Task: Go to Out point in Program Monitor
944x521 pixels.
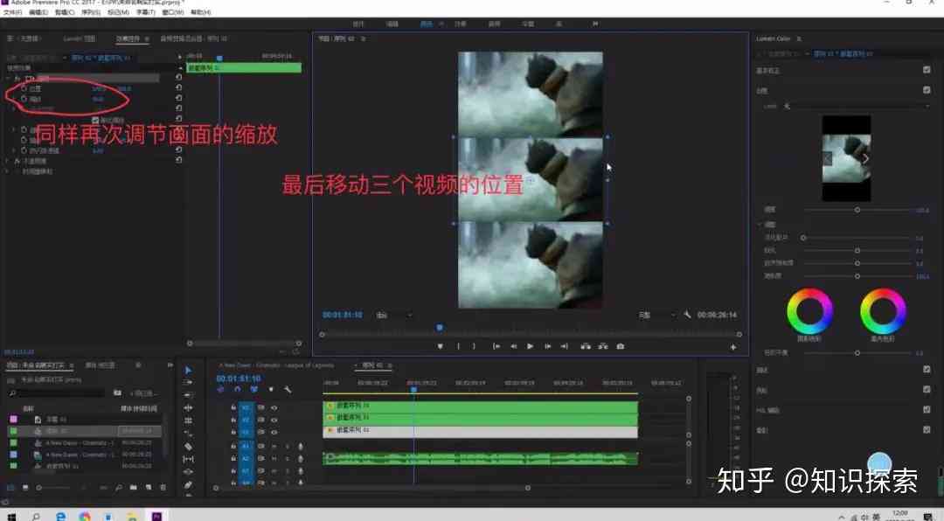Action: pos(564,346)
